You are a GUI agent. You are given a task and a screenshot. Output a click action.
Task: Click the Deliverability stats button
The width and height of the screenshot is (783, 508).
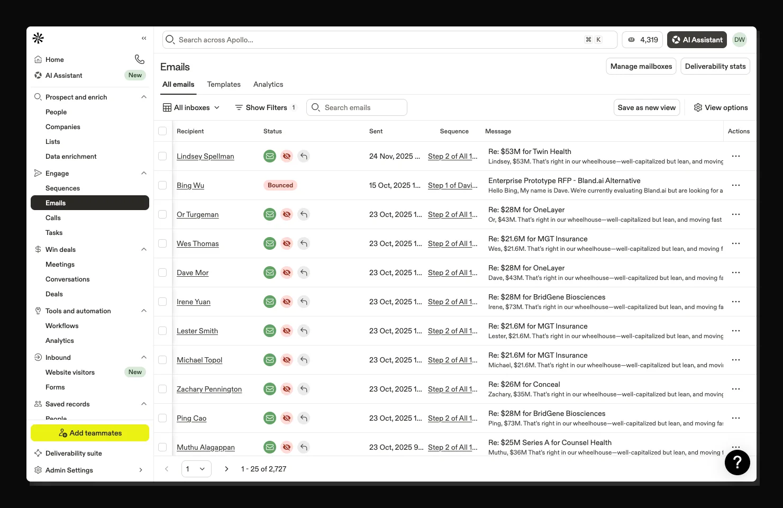[715, 66]
